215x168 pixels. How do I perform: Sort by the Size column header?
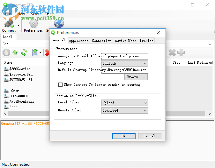(x=176, y=62)
